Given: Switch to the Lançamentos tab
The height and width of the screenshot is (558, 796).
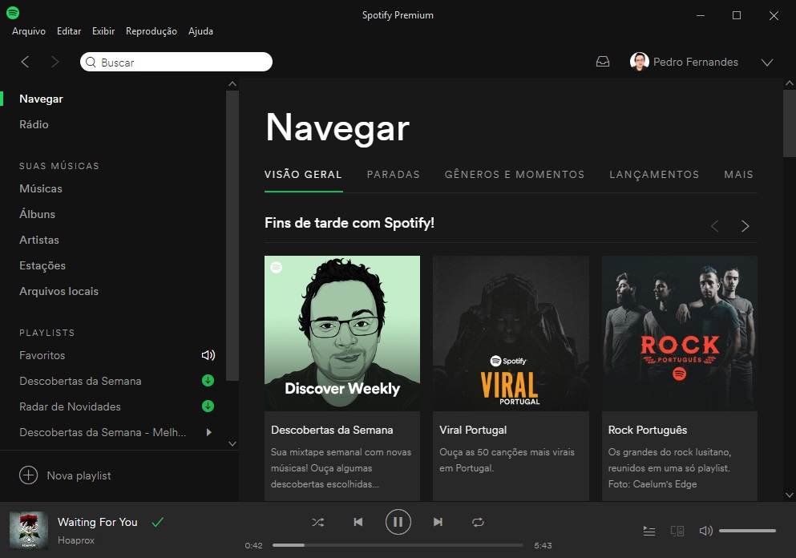Looking at the screenshot, I should (x=654, y=175).
